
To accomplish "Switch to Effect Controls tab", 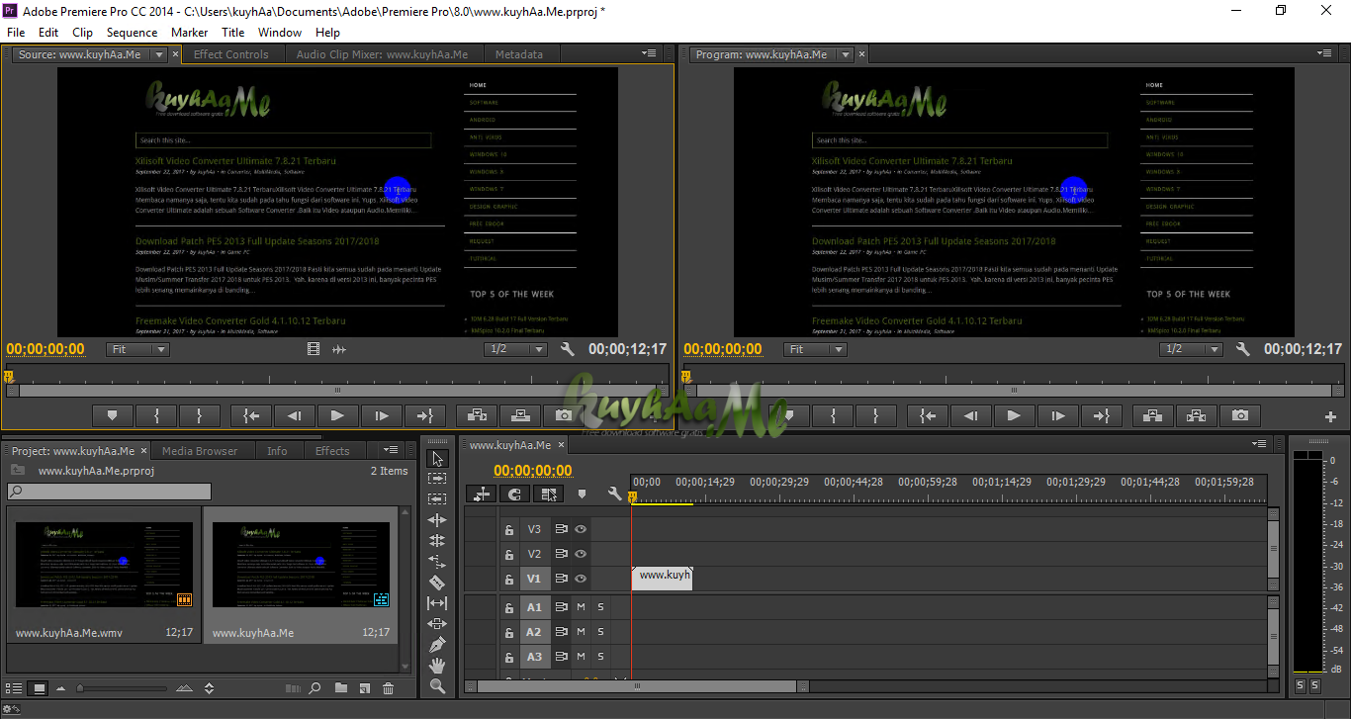I will pos(231,54).
